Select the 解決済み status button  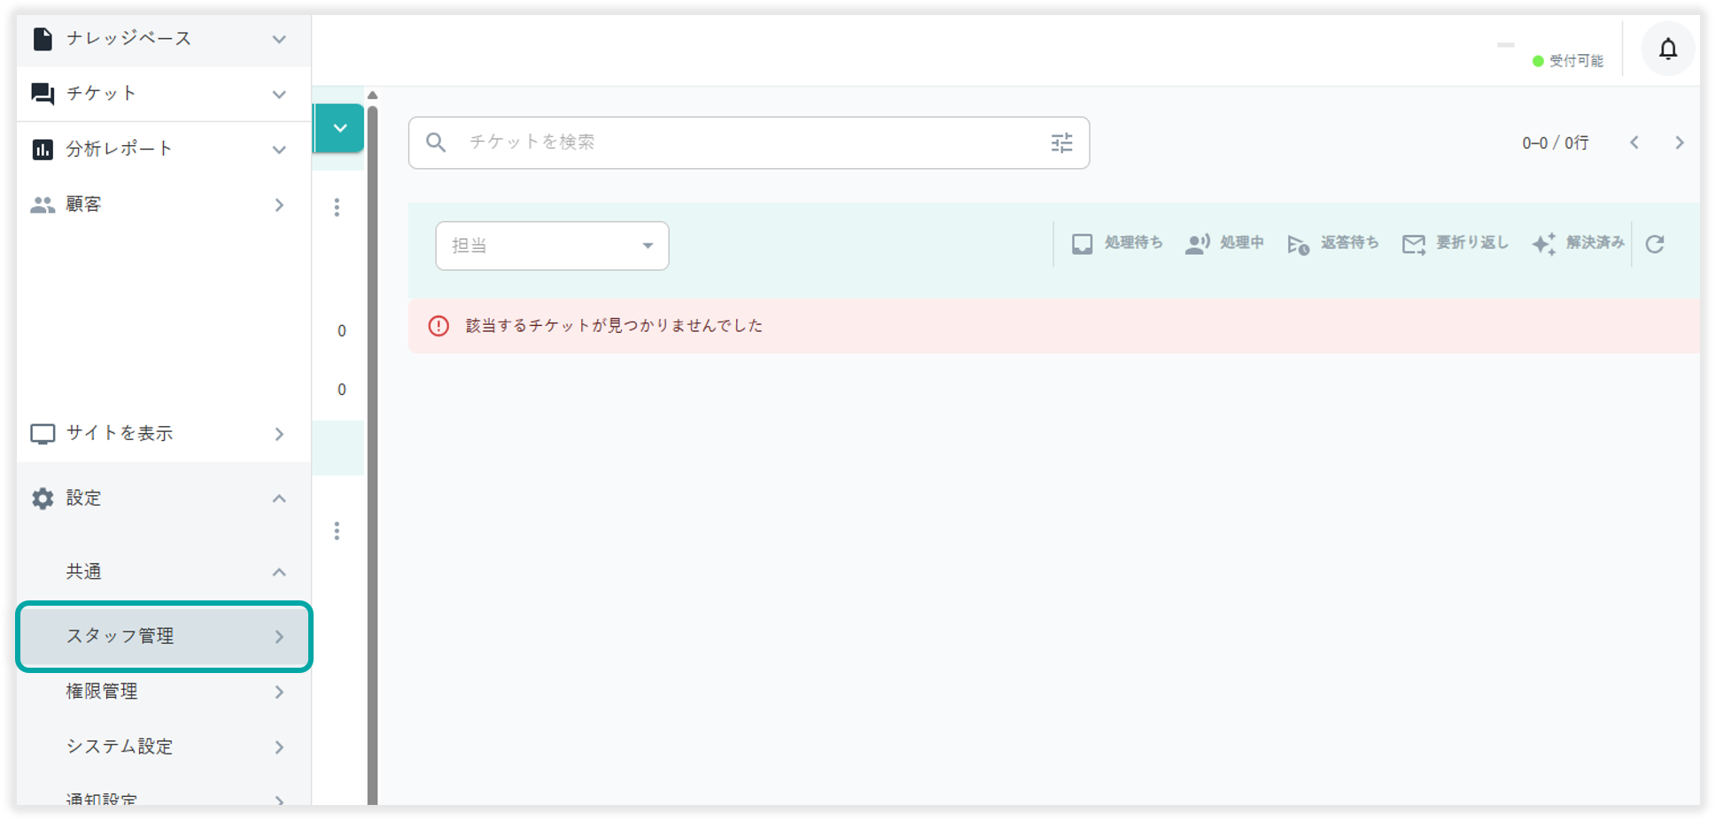click(x=1579, y=244)
